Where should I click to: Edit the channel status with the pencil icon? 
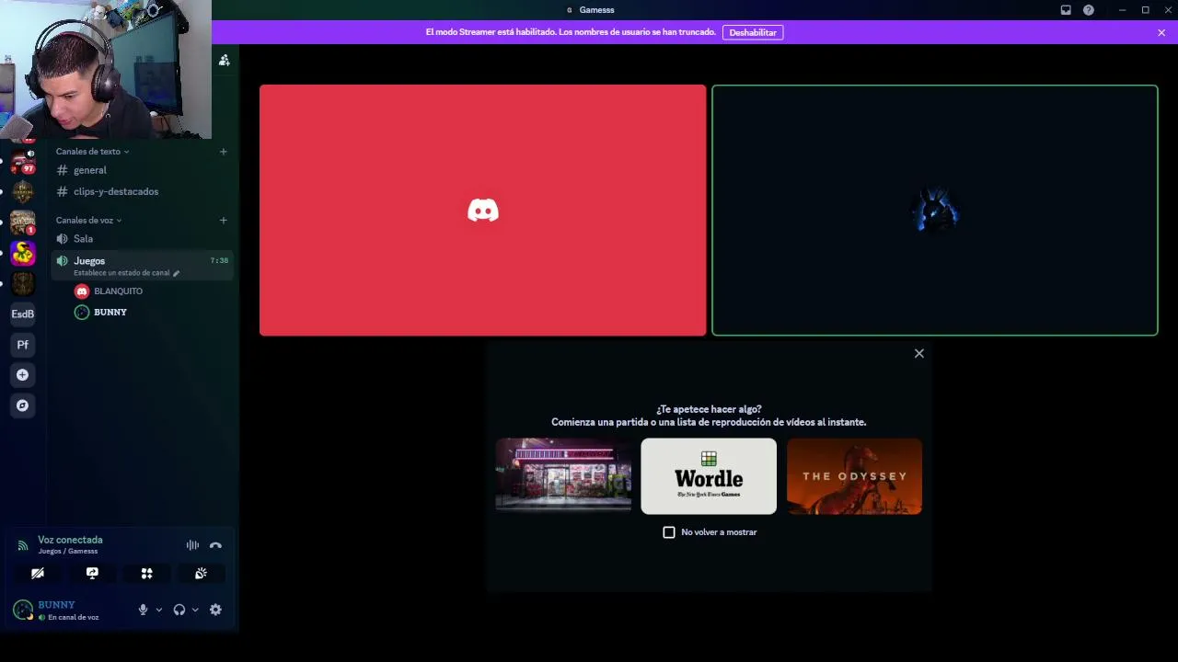176,273
